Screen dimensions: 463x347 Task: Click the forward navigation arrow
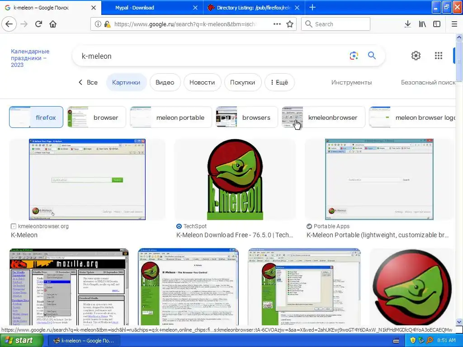24,24
